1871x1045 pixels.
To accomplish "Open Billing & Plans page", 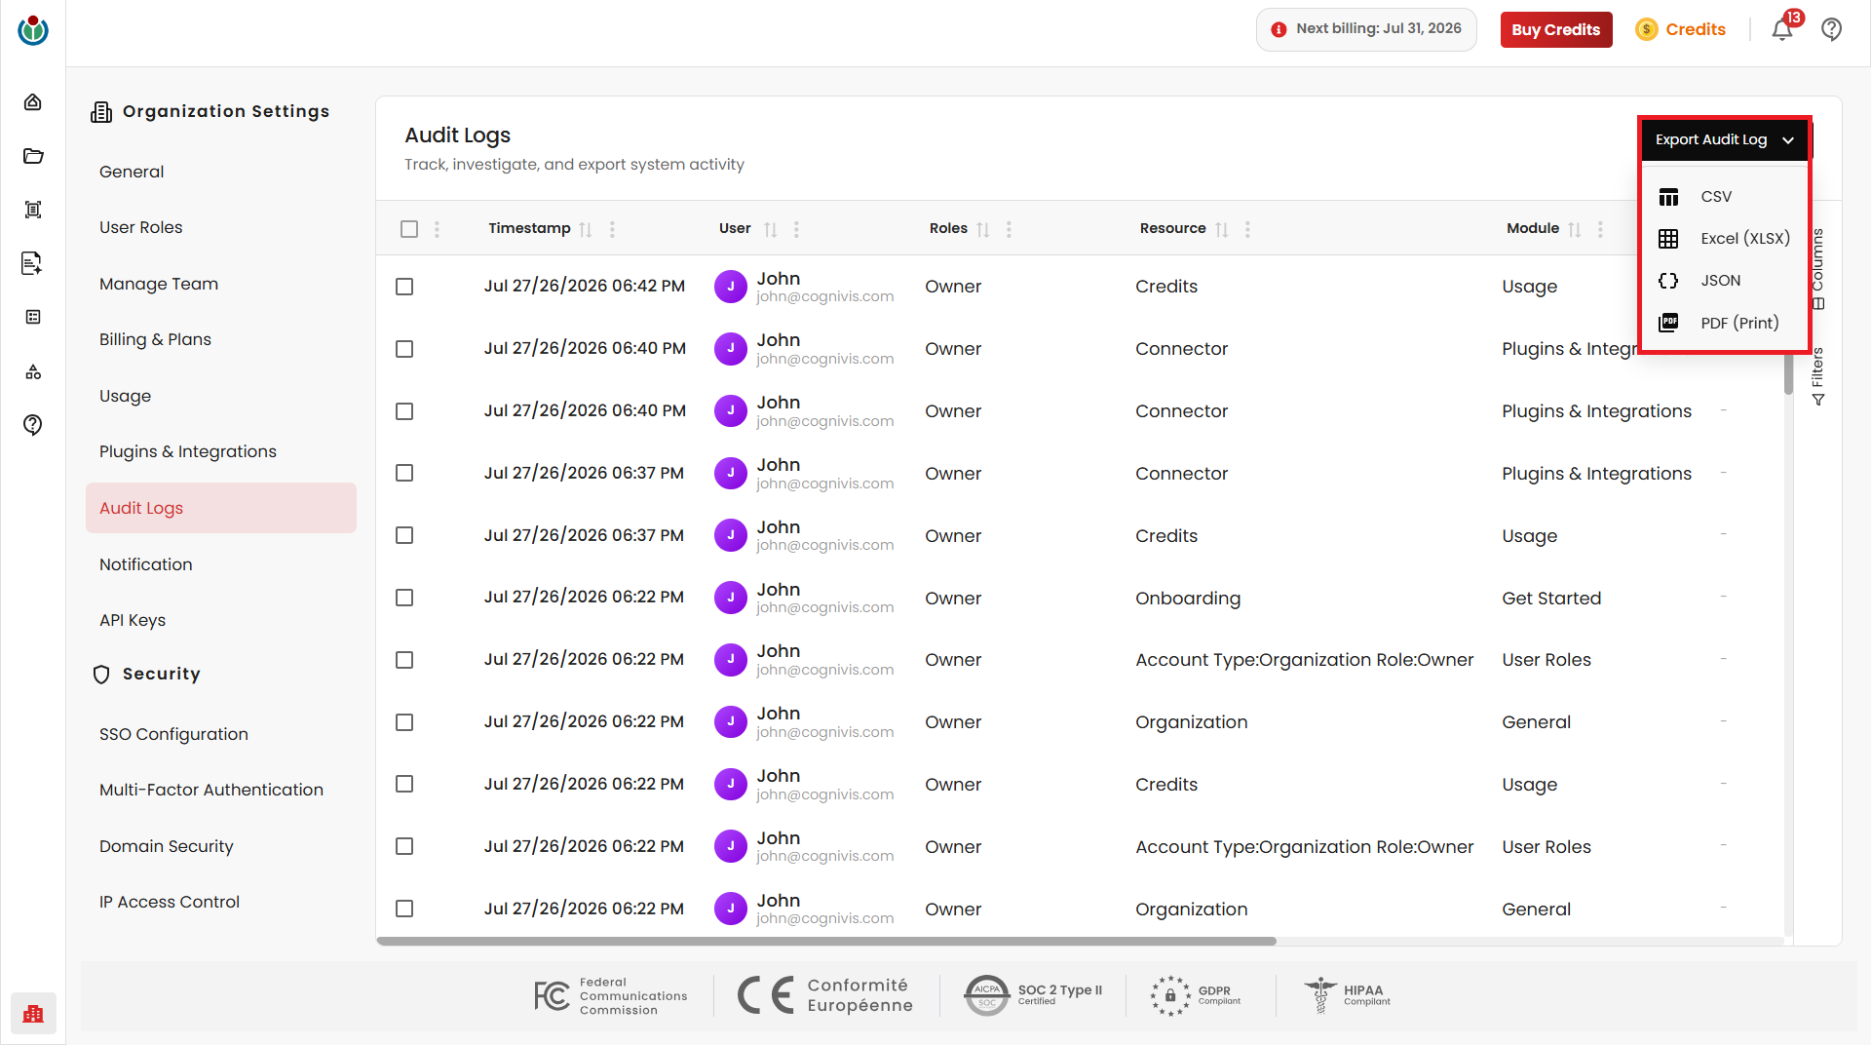I will click(x=155, y=339).
